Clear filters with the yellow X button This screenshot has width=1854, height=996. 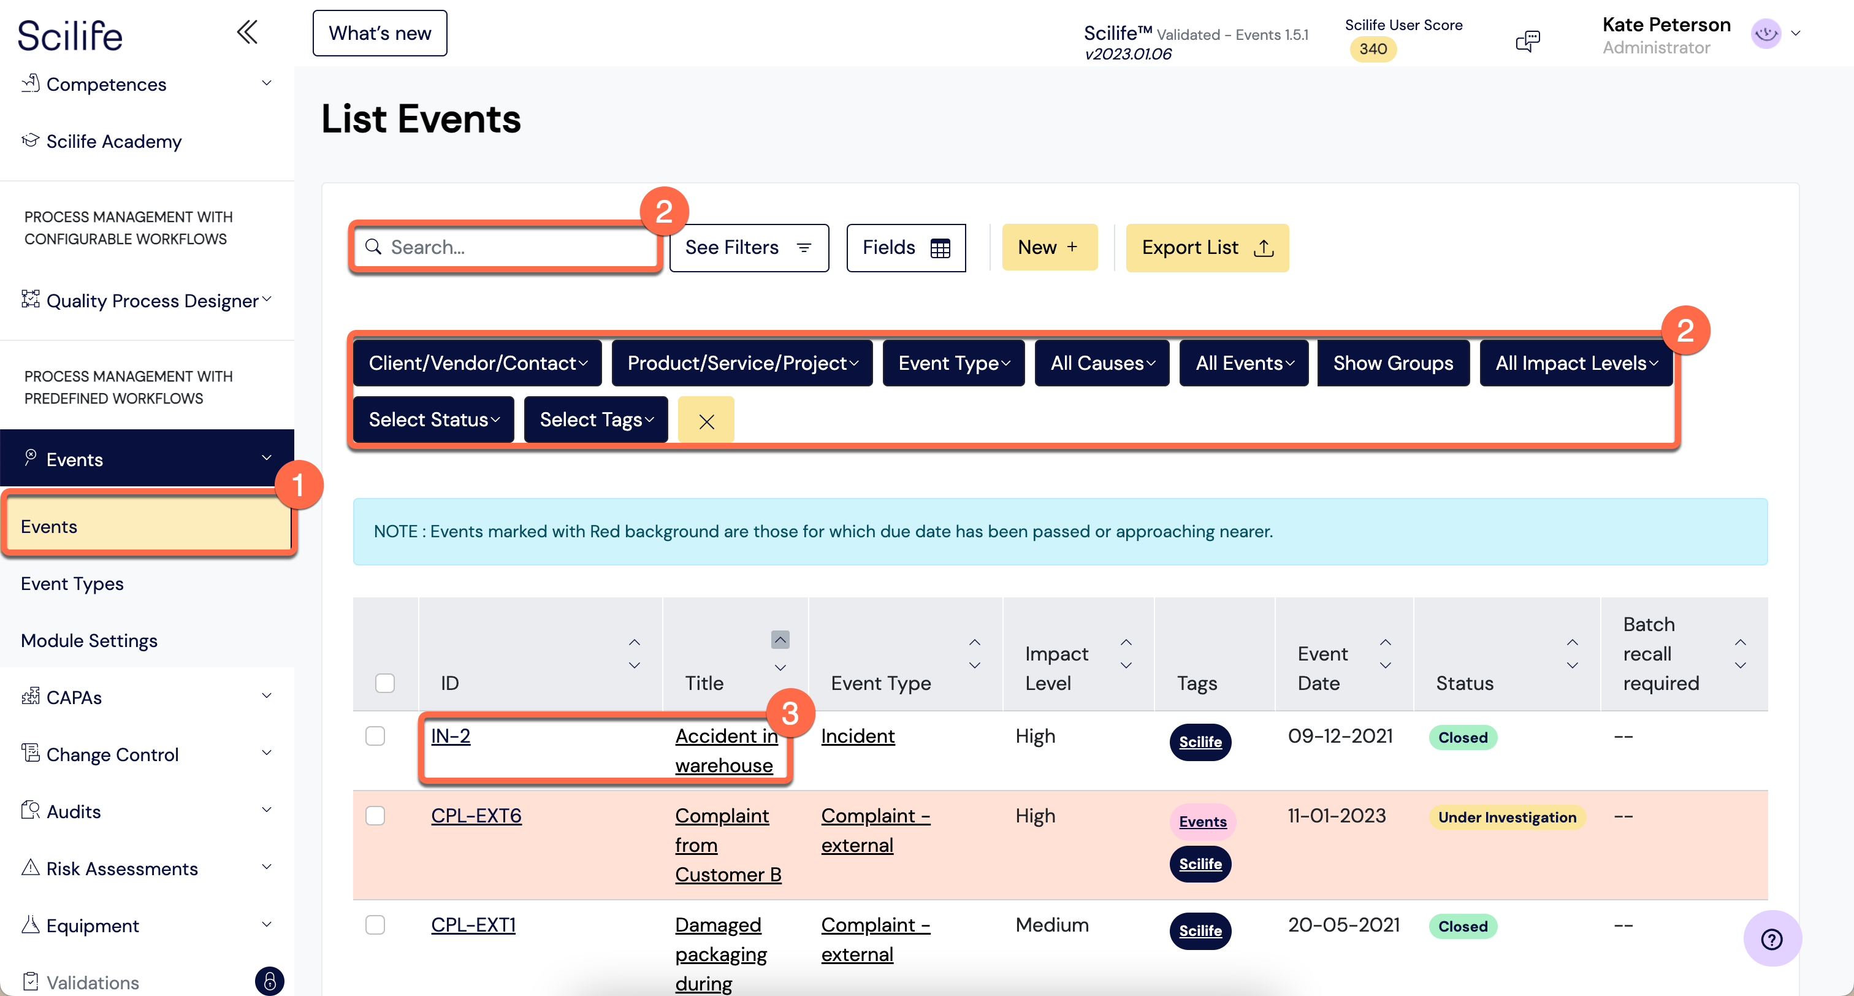click(706, 420)
